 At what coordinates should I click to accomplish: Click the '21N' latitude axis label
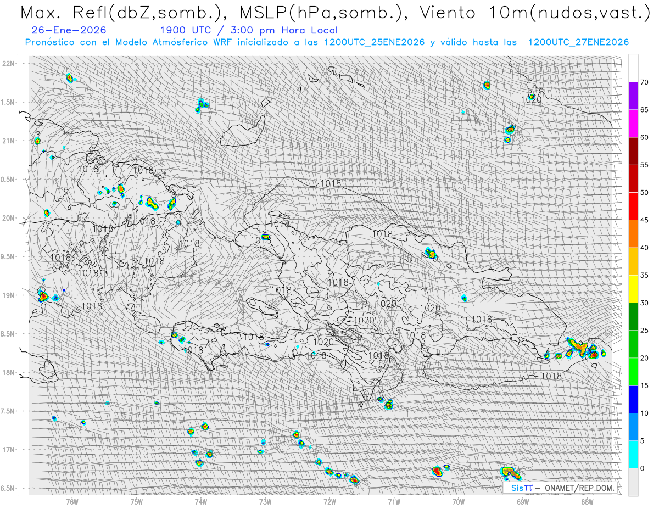tap(9, 141)
